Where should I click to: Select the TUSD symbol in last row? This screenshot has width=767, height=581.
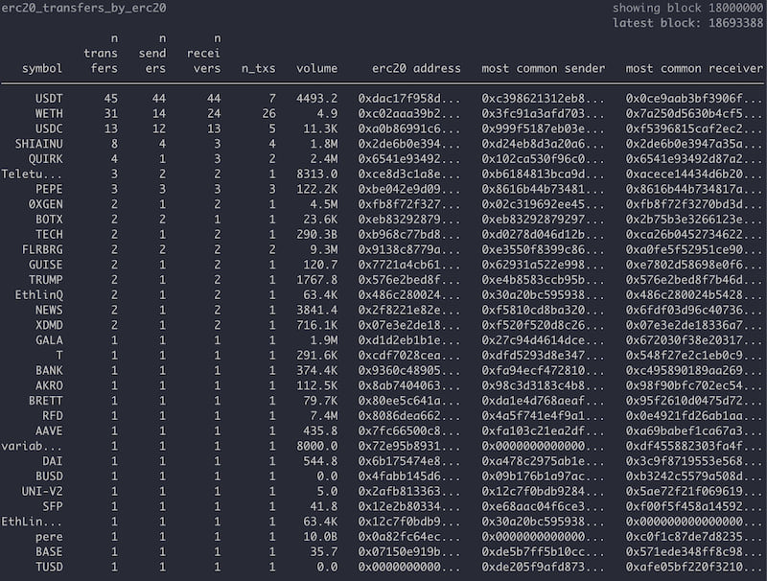(49, 565)
